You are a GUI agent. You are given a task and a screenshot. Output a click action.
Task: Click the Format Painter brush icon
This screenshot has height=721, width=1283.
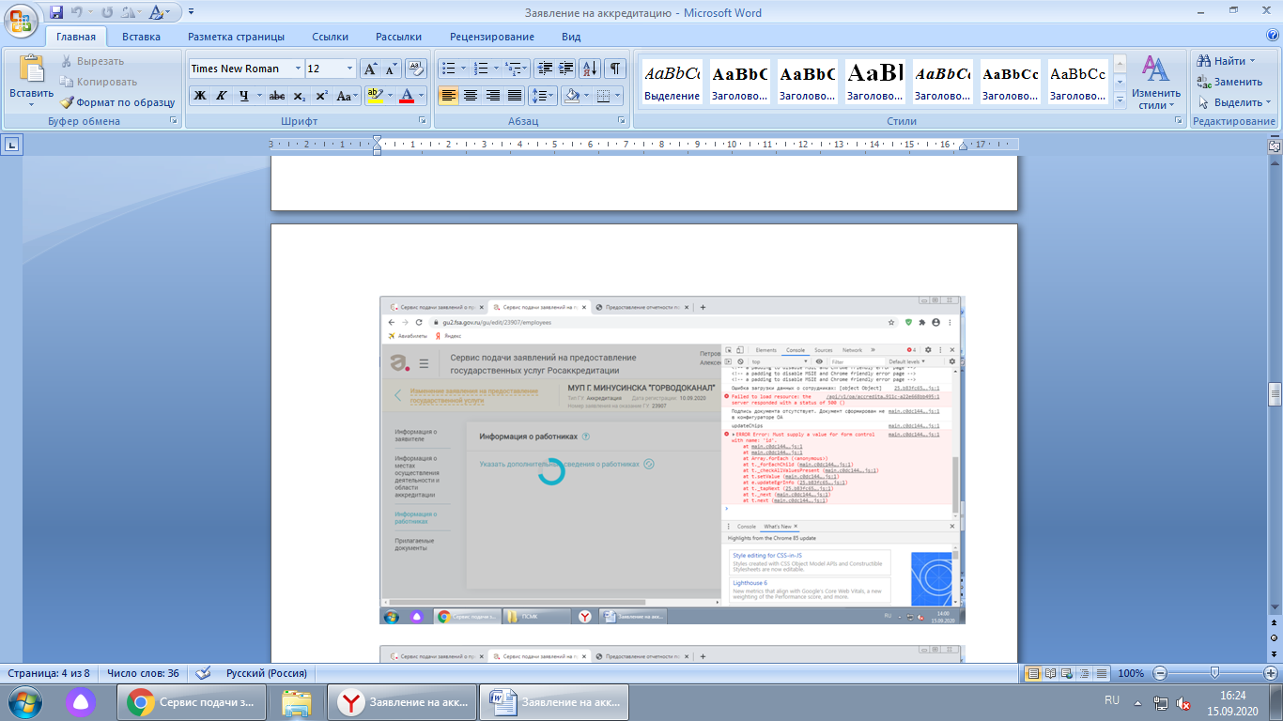68,102
